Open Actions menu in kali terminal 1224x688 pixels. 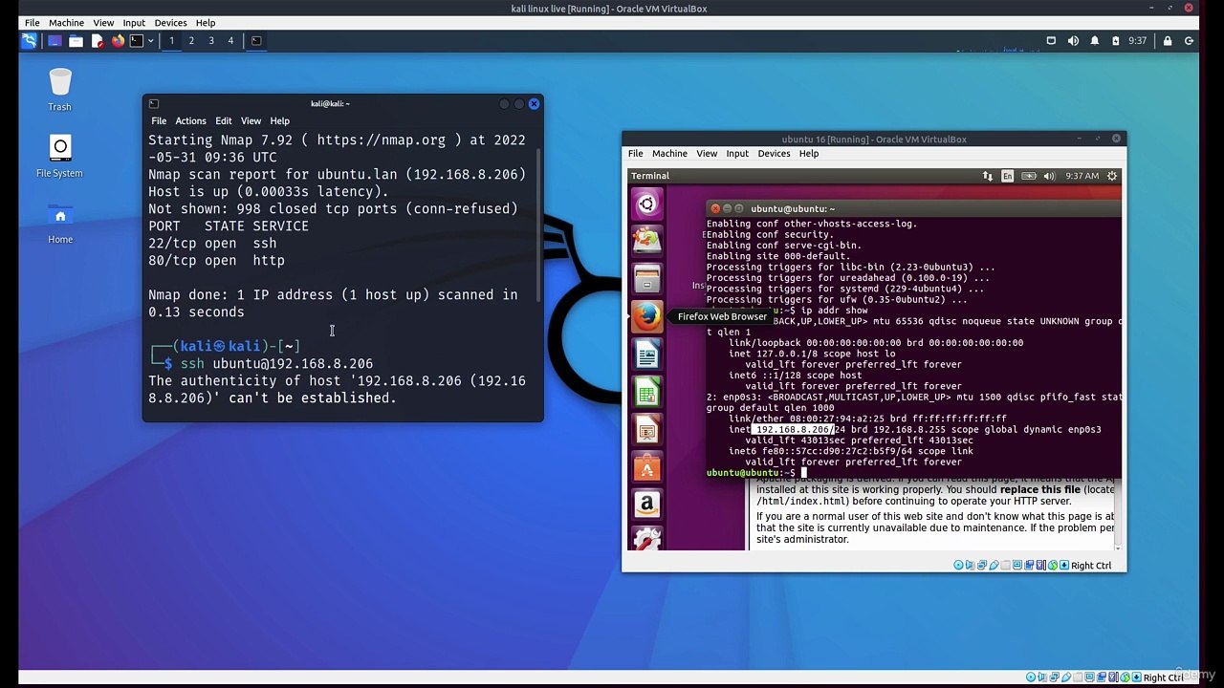(190, 121)
